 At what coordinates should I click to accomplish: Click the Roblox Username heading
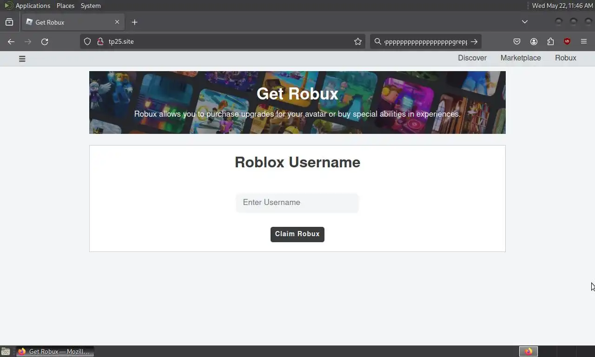point(297,162)
